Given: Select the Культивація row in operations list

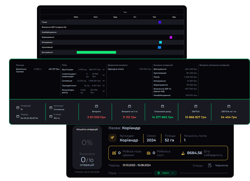Looking at the screenshot, I should click(x=47, y=47).
